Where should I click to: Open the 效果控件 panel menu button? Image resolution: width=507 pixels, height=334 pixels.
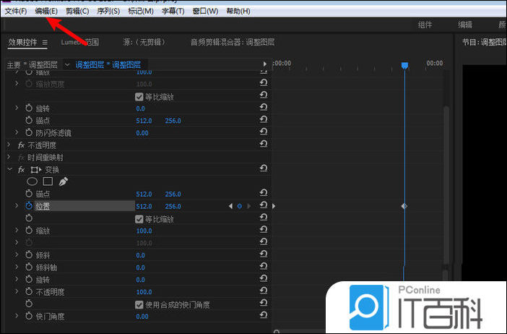[x=45, y=43]
